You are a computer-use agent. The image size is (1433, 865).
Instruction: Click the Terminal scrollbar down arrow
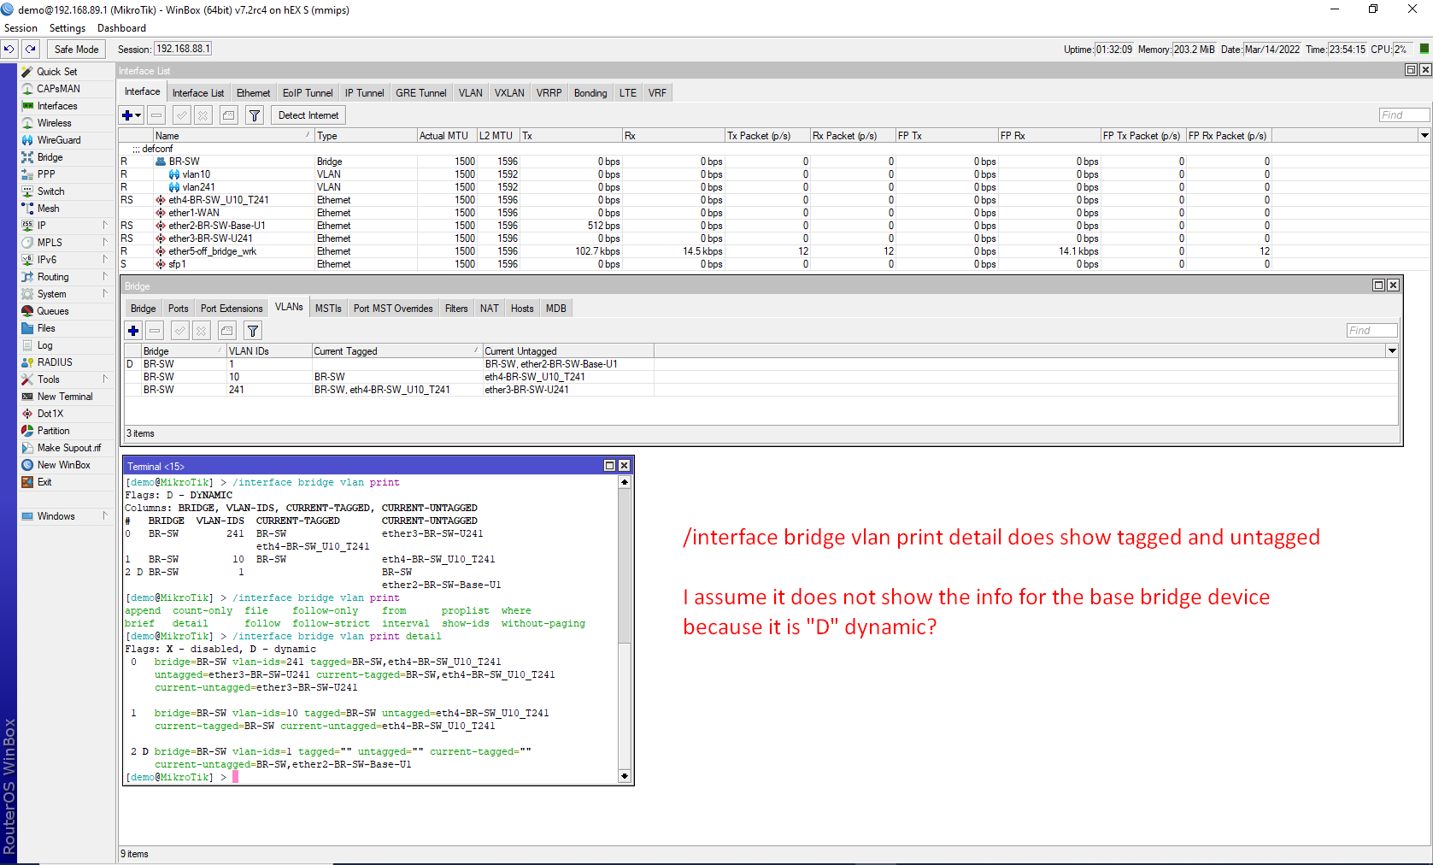coord(625,776)
